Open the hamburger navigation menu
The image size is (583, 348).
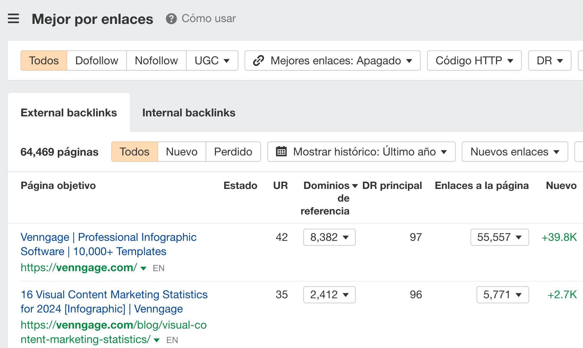coord(13,18)
